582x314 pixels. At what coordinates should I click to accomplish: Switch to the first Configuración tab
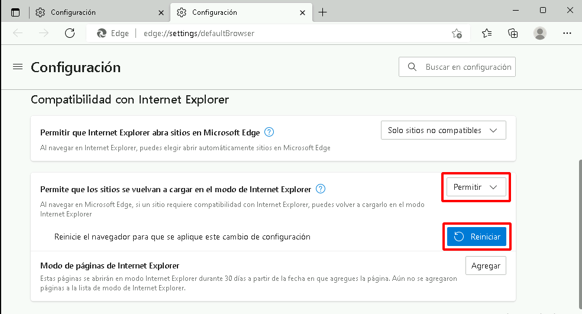pyautogui.click(x=99, y=12)
